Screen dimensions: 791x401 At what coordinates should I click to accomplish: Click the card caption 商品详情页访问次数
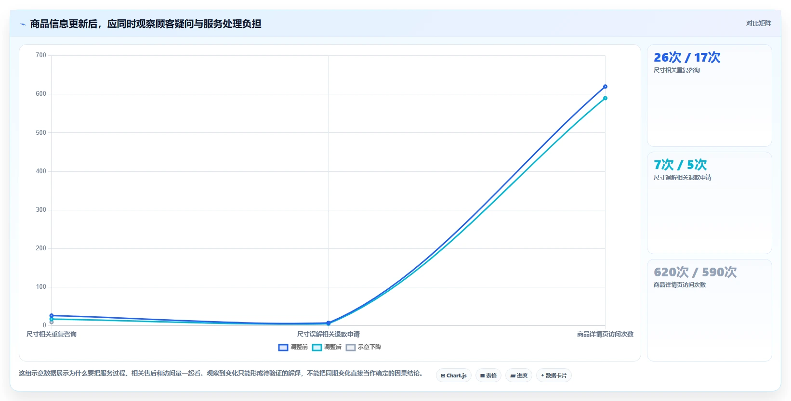679,285
